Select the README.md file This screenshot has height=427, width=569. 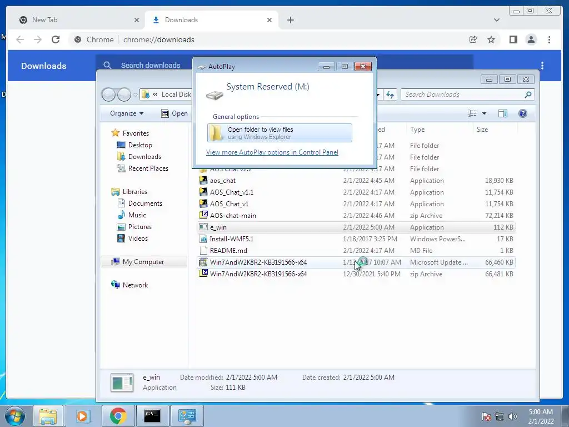356,251
